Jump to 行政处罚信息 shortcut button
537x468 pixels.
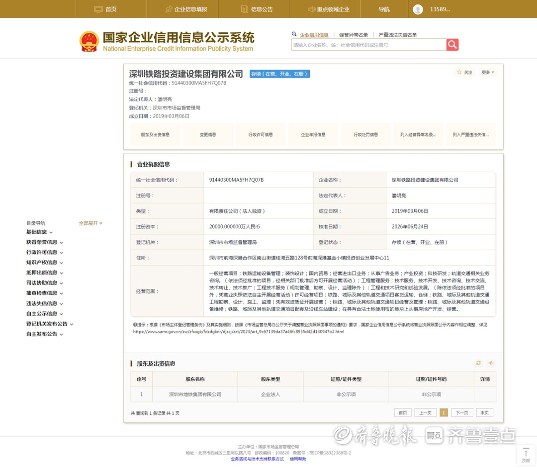(x=366, y=134)
